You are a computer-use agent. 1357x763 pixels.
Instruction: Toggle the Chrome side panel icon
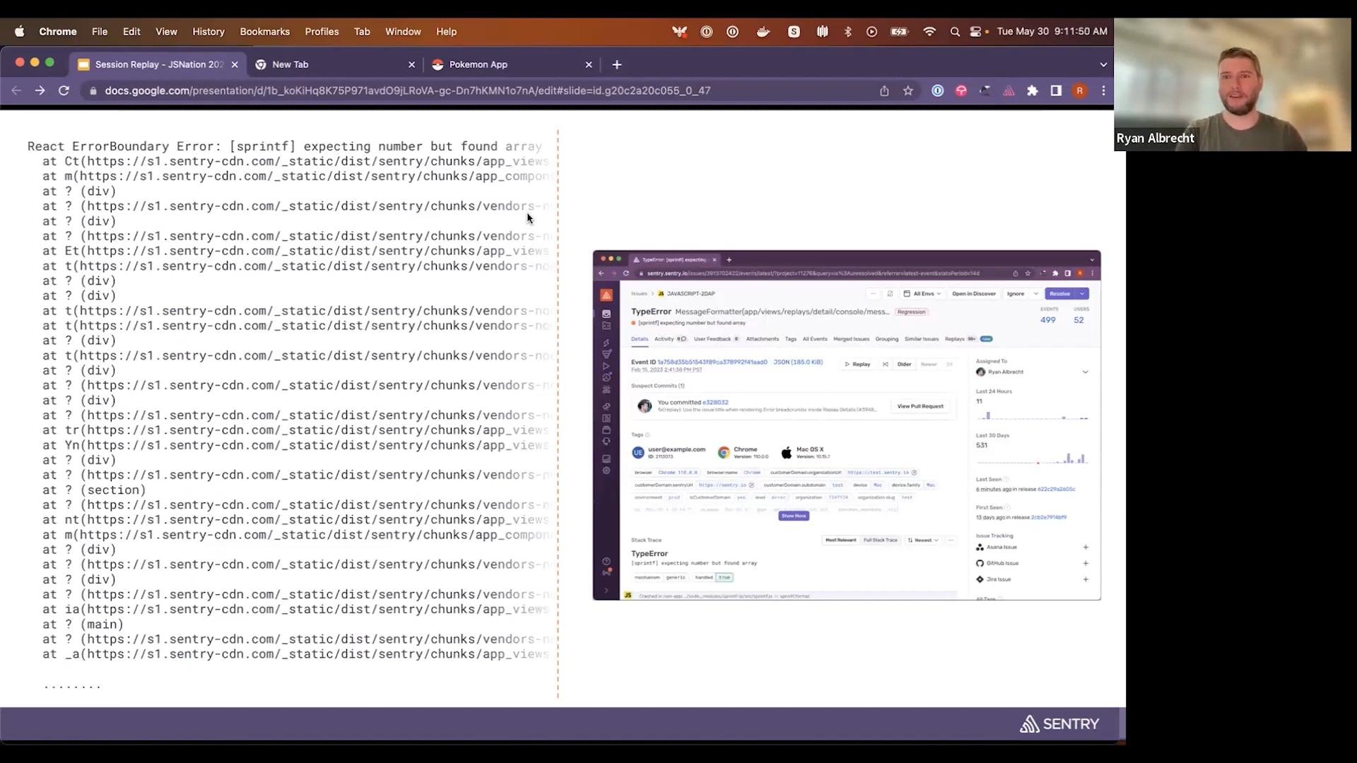[x=1056, y=90]
